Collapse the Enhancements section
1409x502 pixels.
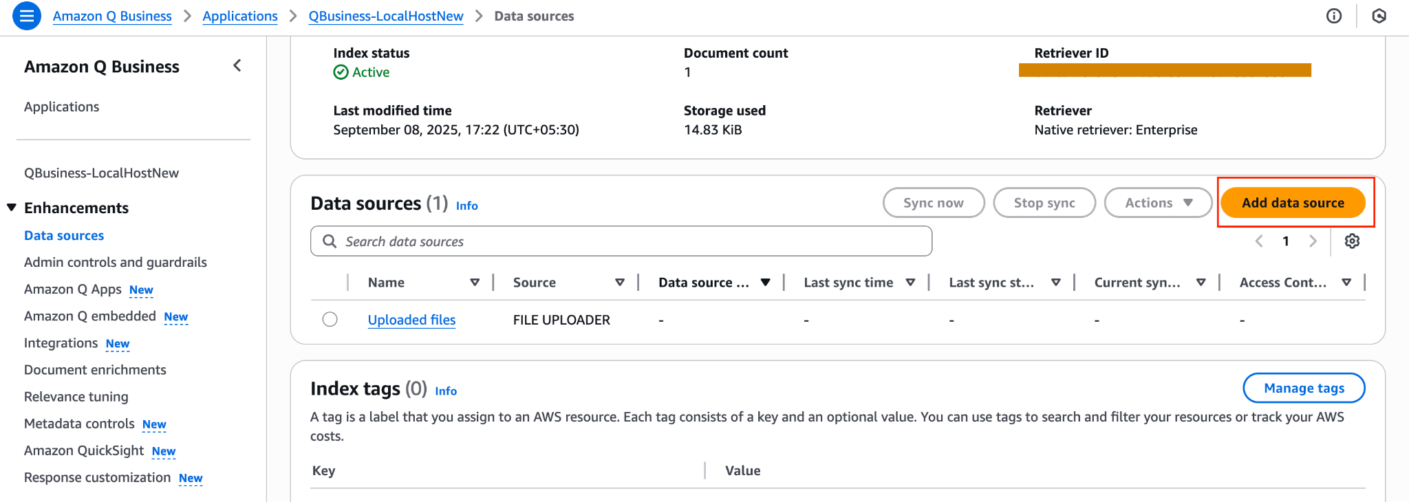pyautogui.click(x=12, y=208)
